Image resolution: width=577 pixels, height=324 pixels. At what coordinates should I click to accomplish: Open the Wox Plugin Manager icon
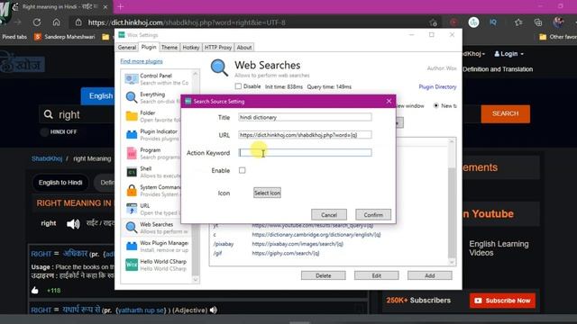132,246
